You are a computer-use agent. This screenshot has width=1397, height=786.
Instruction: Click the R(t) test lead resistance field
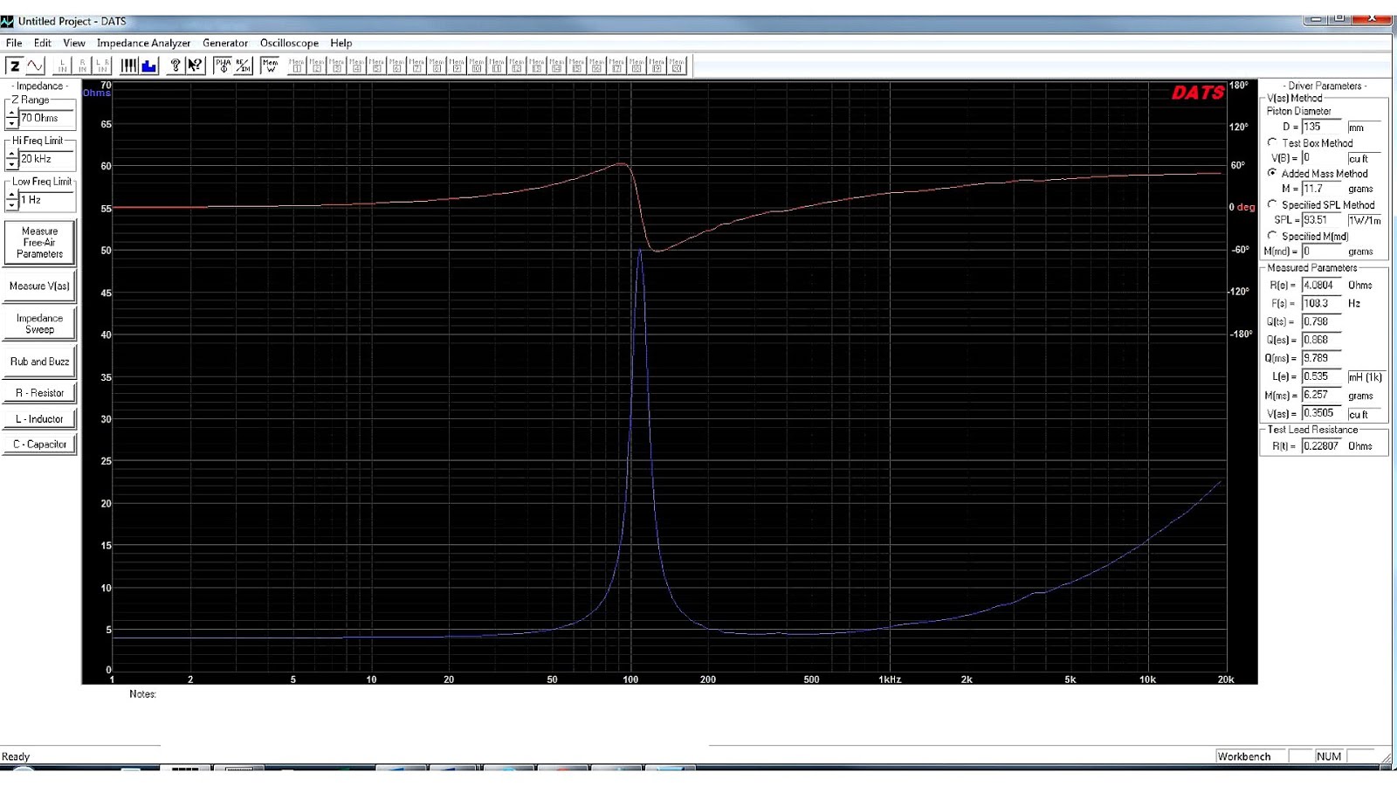point(1321,446)
